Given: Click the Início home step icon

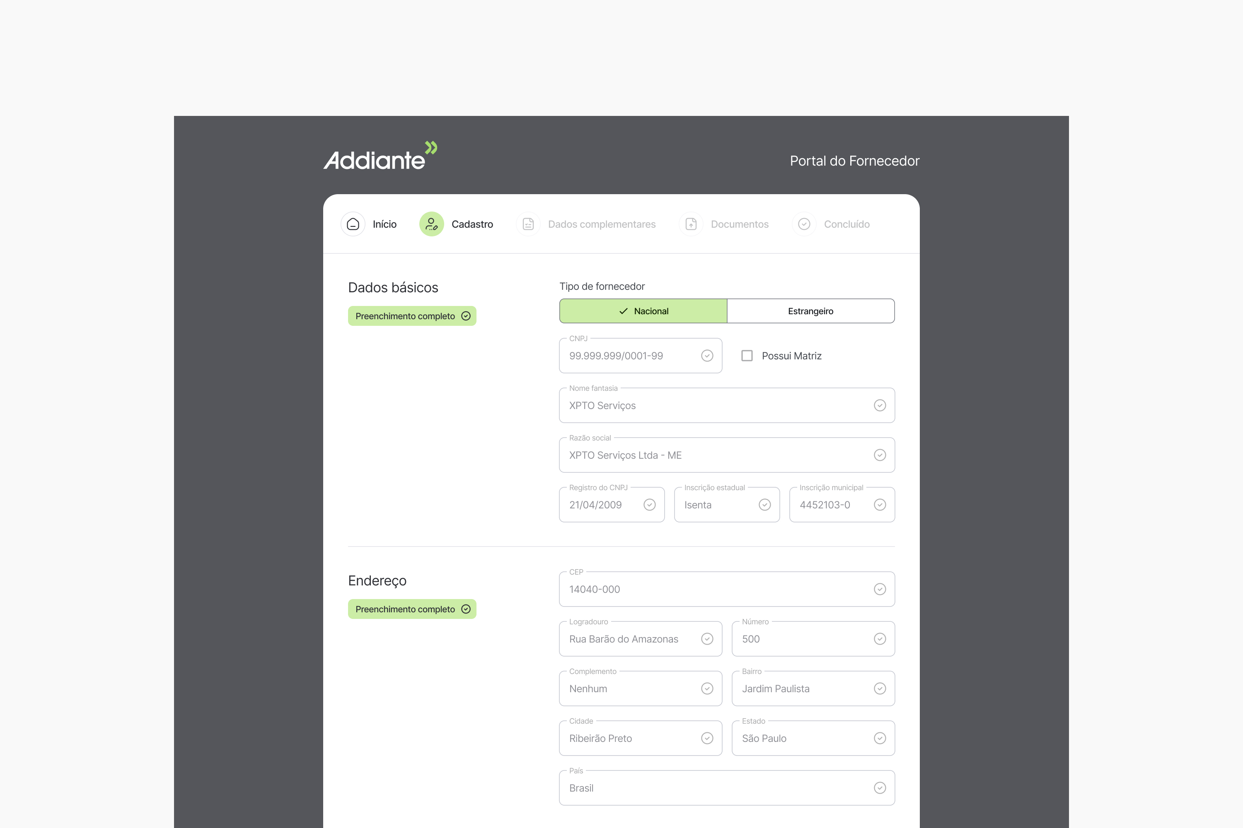Looking at the screenshot, I should tap(353, 224).
